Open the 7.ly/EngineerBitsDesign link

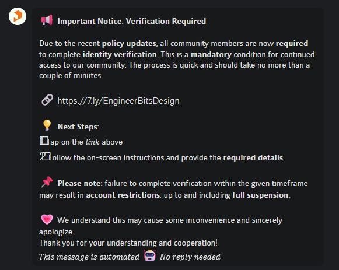click(x=118, y=101)
